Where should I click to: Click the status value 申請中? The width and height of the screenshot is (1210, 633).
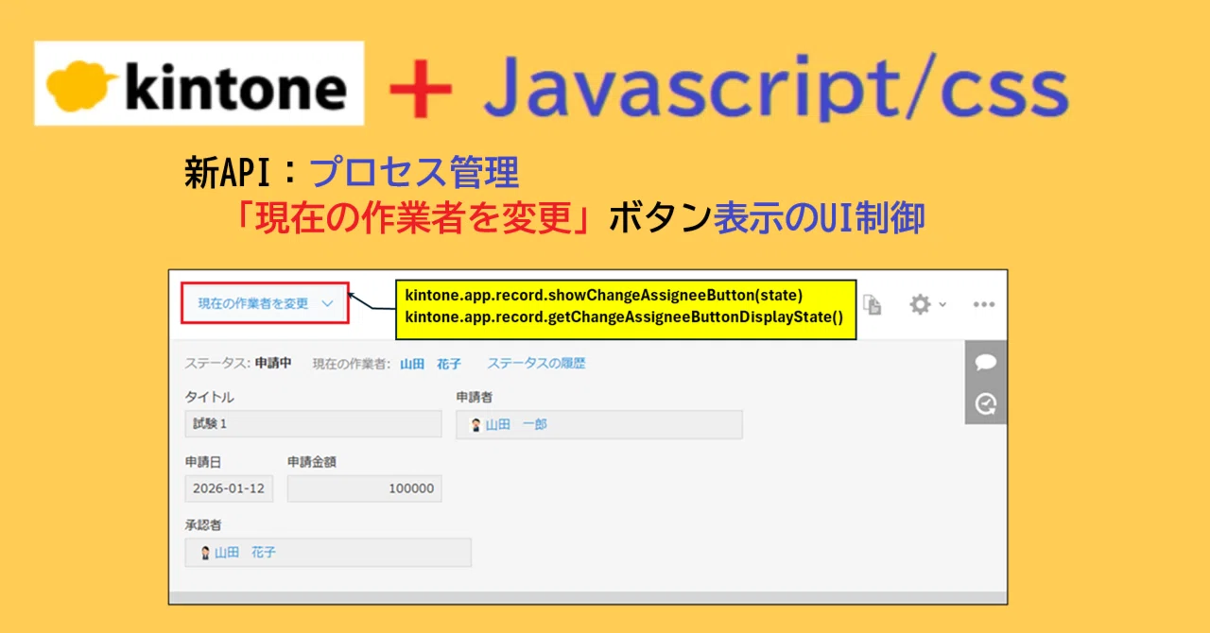(x=273, y=363)
